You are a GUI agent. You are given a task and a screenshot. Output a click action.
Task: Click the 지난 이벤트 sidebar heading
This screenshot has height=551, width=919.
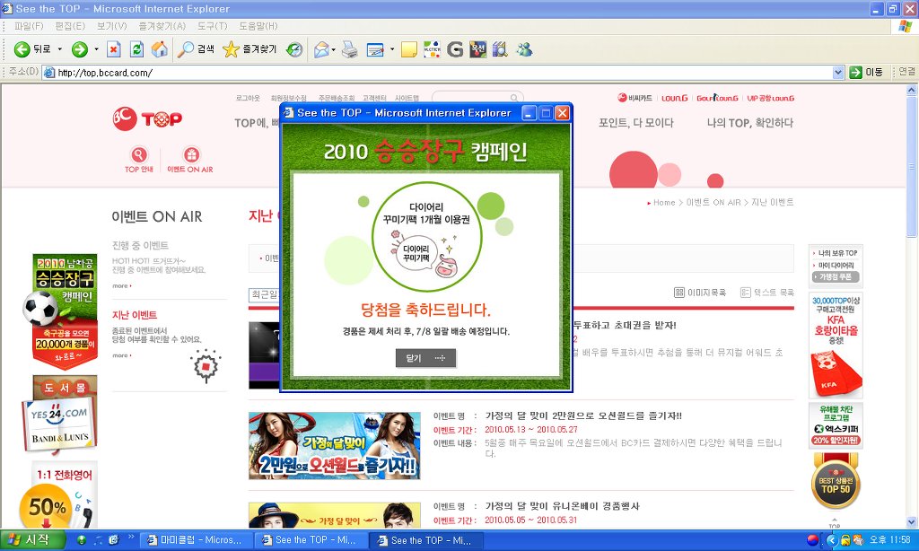pos(135,315)
